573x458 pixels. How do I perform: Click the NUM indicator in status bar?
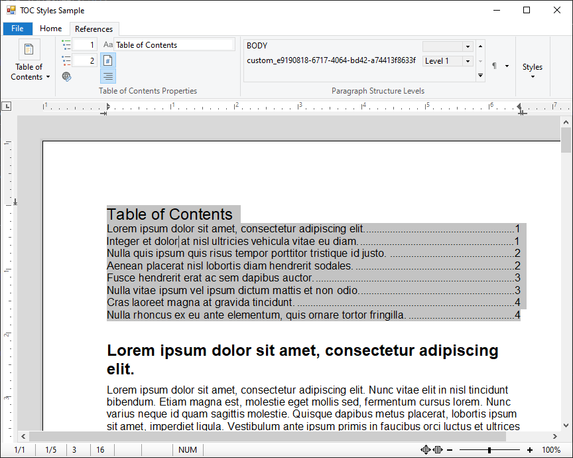pyautogui.click(x=188, y=450)
